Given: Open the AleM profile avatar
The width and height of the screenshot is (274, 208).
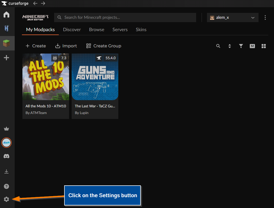Looking at the screenshot, I should (x=6, y=143).
